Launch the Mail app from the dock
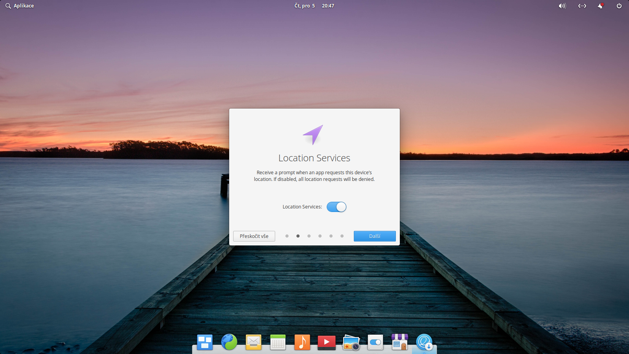The height and width of the screenshot is (354, 629). [x=254, y=343]
